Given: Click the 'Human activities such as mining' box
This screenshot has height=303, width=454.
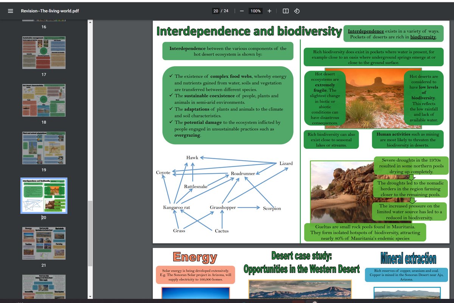Looking at the screenshot, I should pyautogui.click(x=408, y=140).
